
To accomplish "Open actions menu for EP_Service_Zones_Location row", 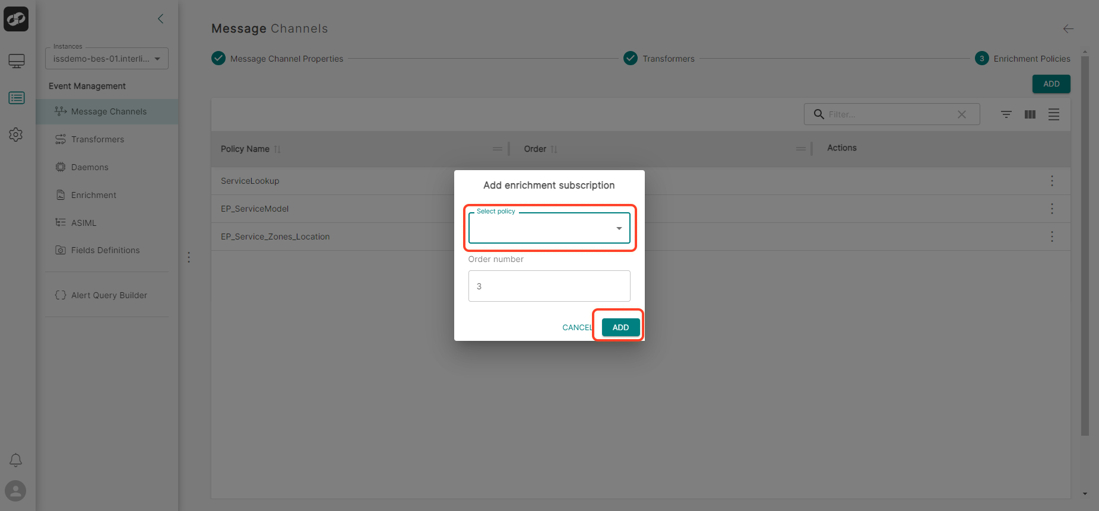I will pos(1052,237).
